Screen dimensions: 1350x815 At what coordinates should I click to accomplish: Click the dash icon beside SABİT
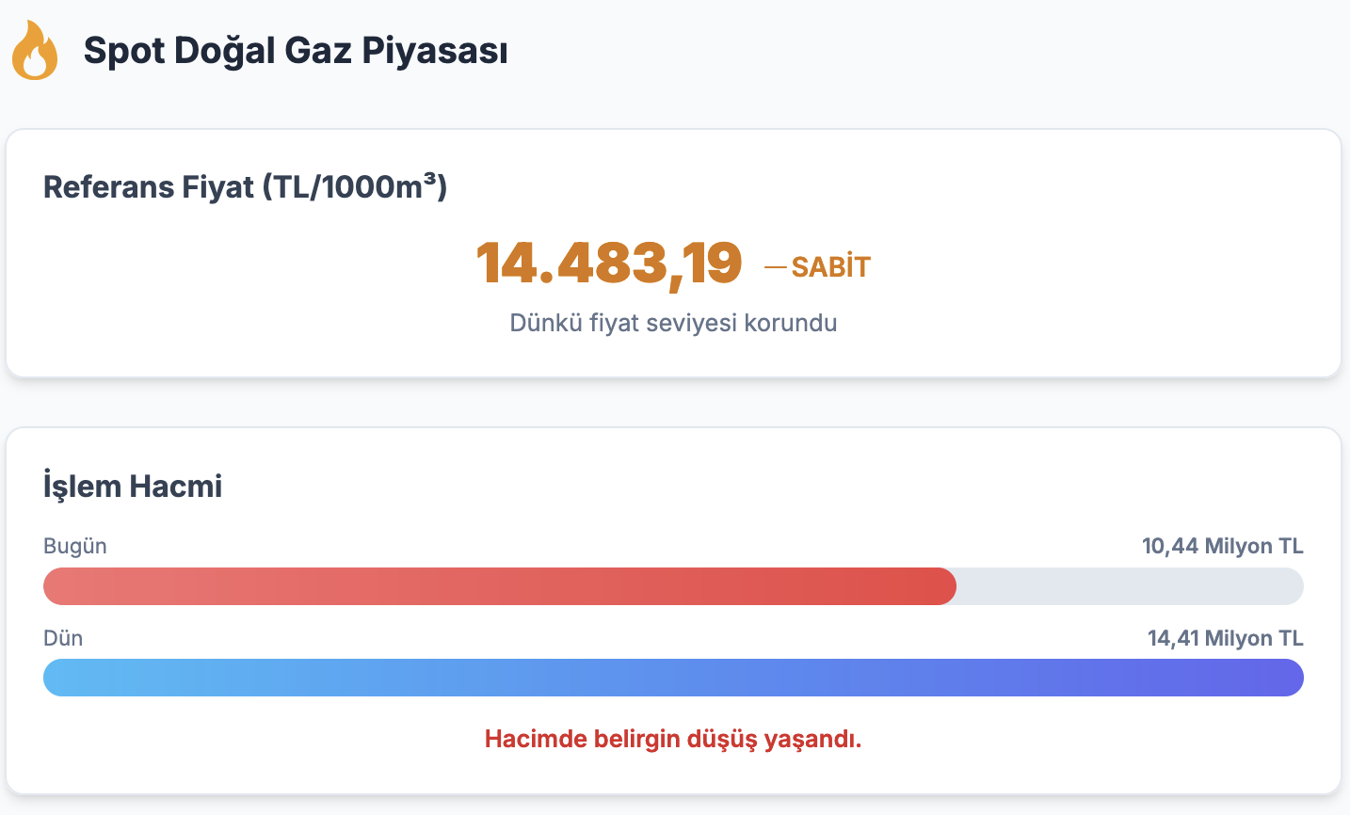(x=775, y=267)
